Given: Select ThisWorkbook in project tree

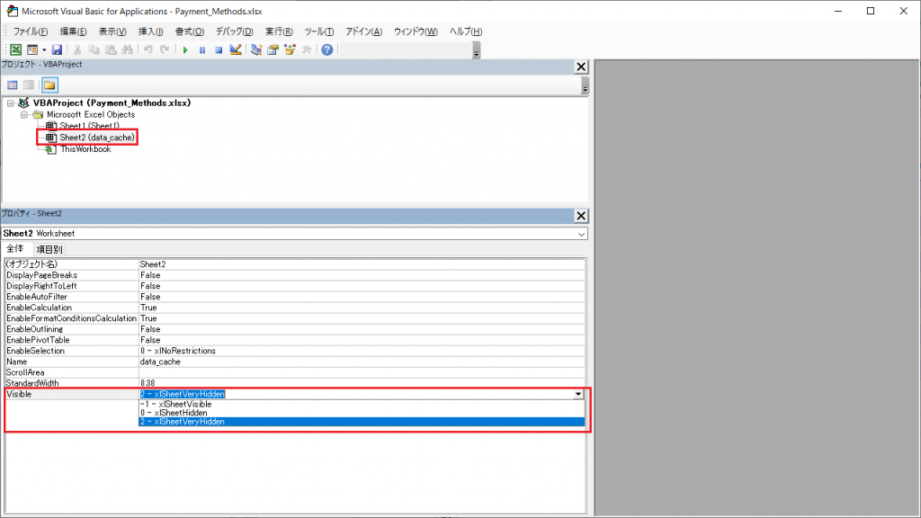Looking at the screenshot, I should (85, 149).
